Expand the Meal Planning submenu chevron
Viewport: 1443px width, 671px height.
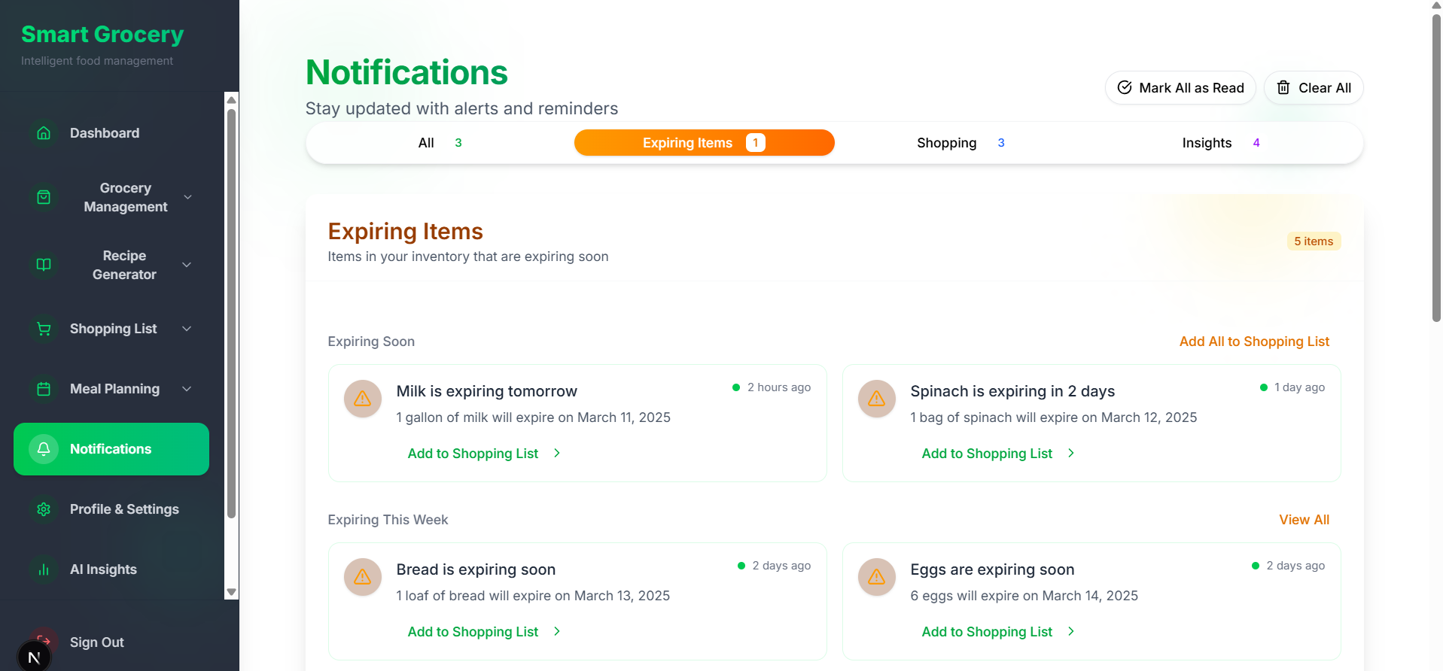[187, 389]
